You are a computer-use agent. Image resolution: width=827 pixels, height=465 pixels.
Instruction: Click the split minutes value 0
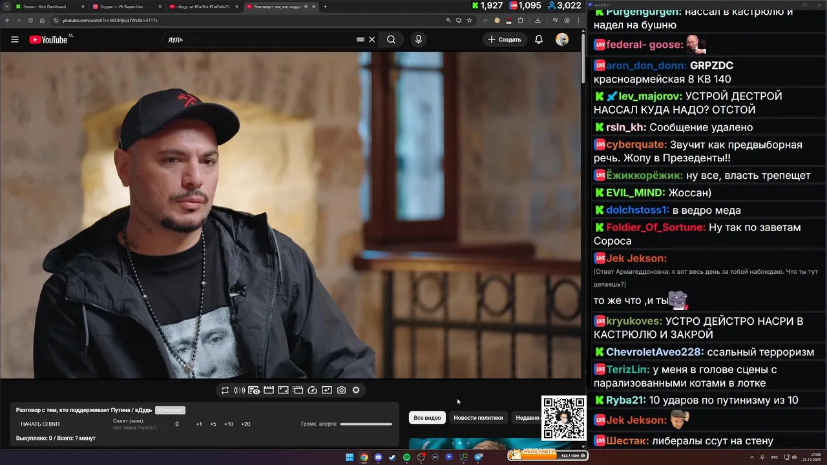pos(177,424)
